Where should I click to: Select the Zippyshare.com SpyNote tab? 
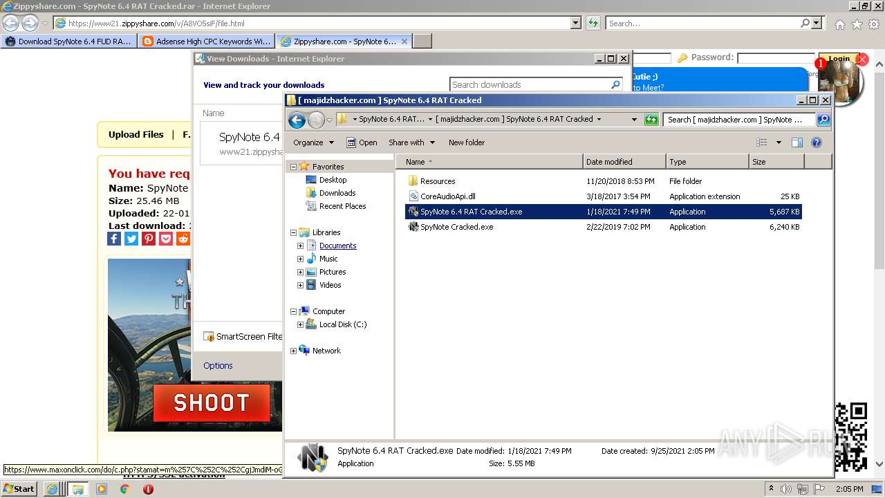click(x=344, y=41)
